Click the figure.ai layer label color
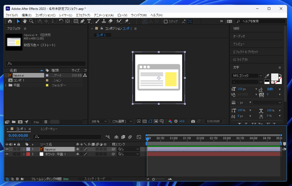Image resolution: width=292 pixels, height=186 pixels. (x=28, y=149)
